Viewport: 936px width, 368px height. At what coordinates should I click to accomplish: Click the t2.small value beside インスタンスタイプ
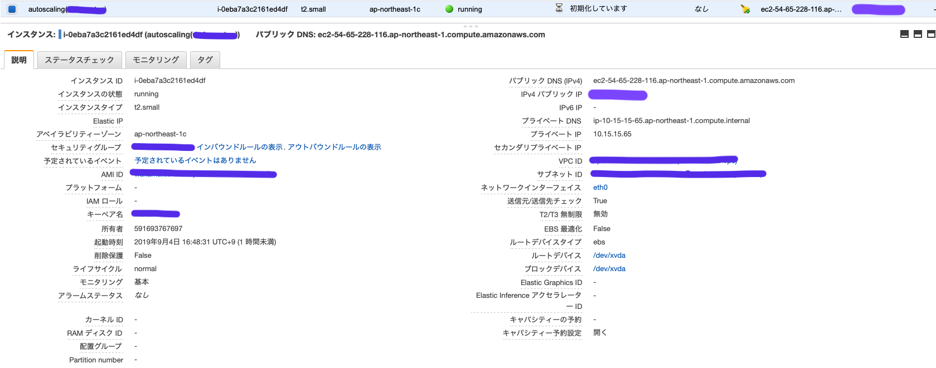[x=147, y=107]
